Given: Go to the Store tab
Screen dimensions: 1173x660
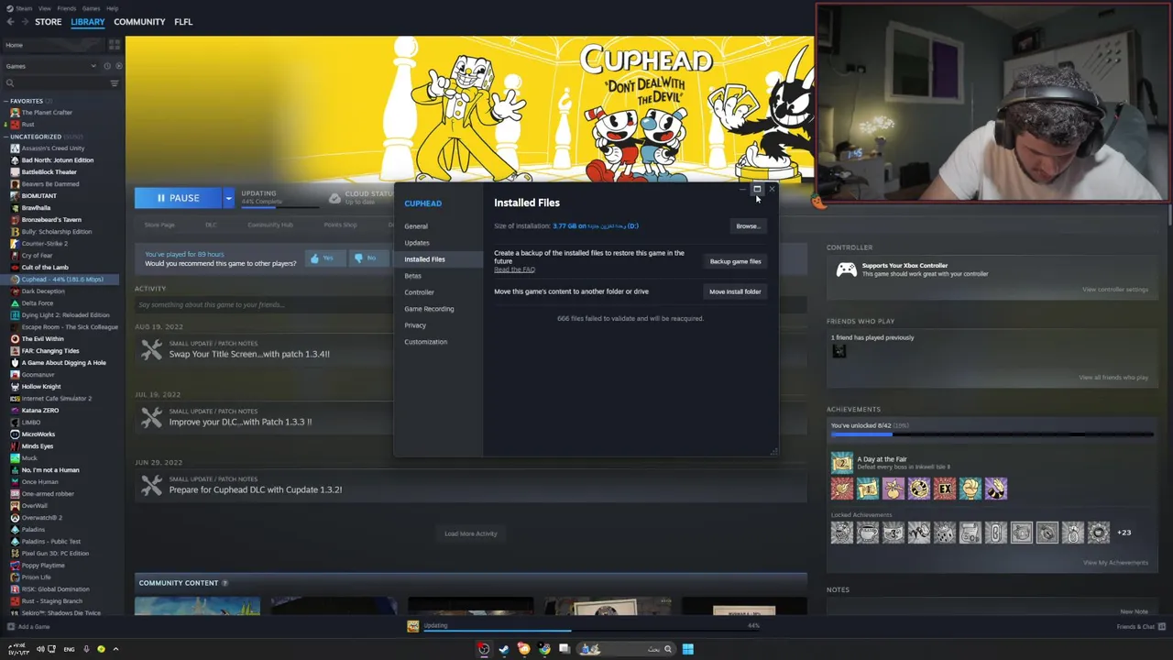Looking at the screenshot, I should click(48, 22).
